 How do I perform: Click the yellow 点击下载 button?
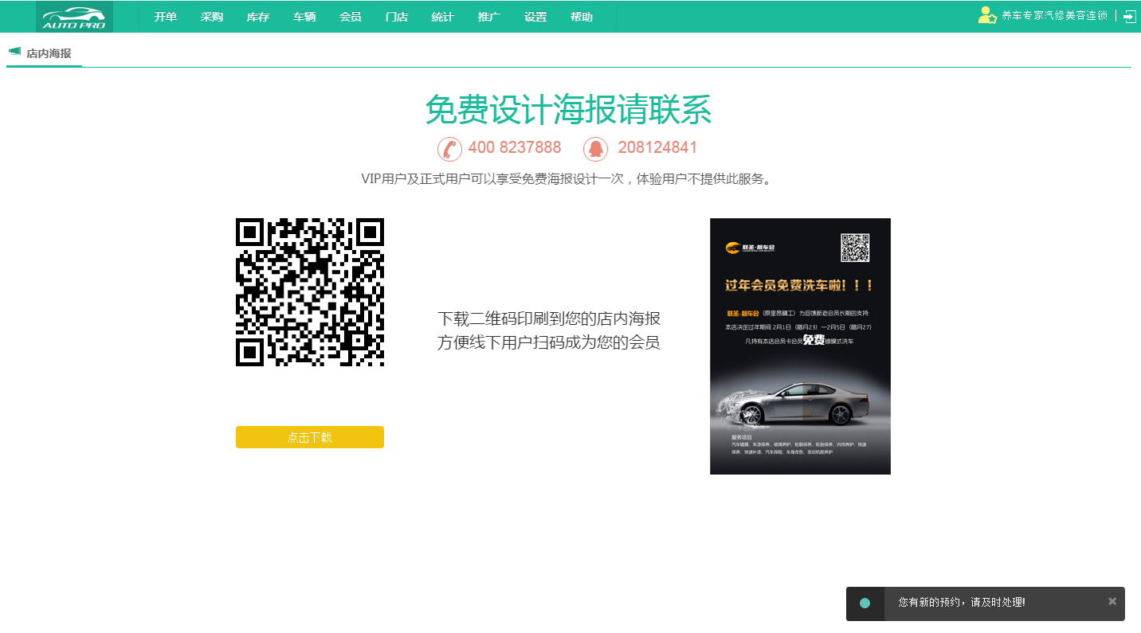310,437
